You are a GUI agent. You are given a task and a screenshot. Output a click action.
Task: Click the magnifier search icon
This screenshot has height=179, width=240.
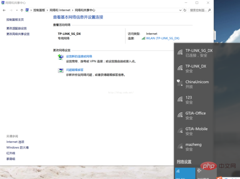210,10
